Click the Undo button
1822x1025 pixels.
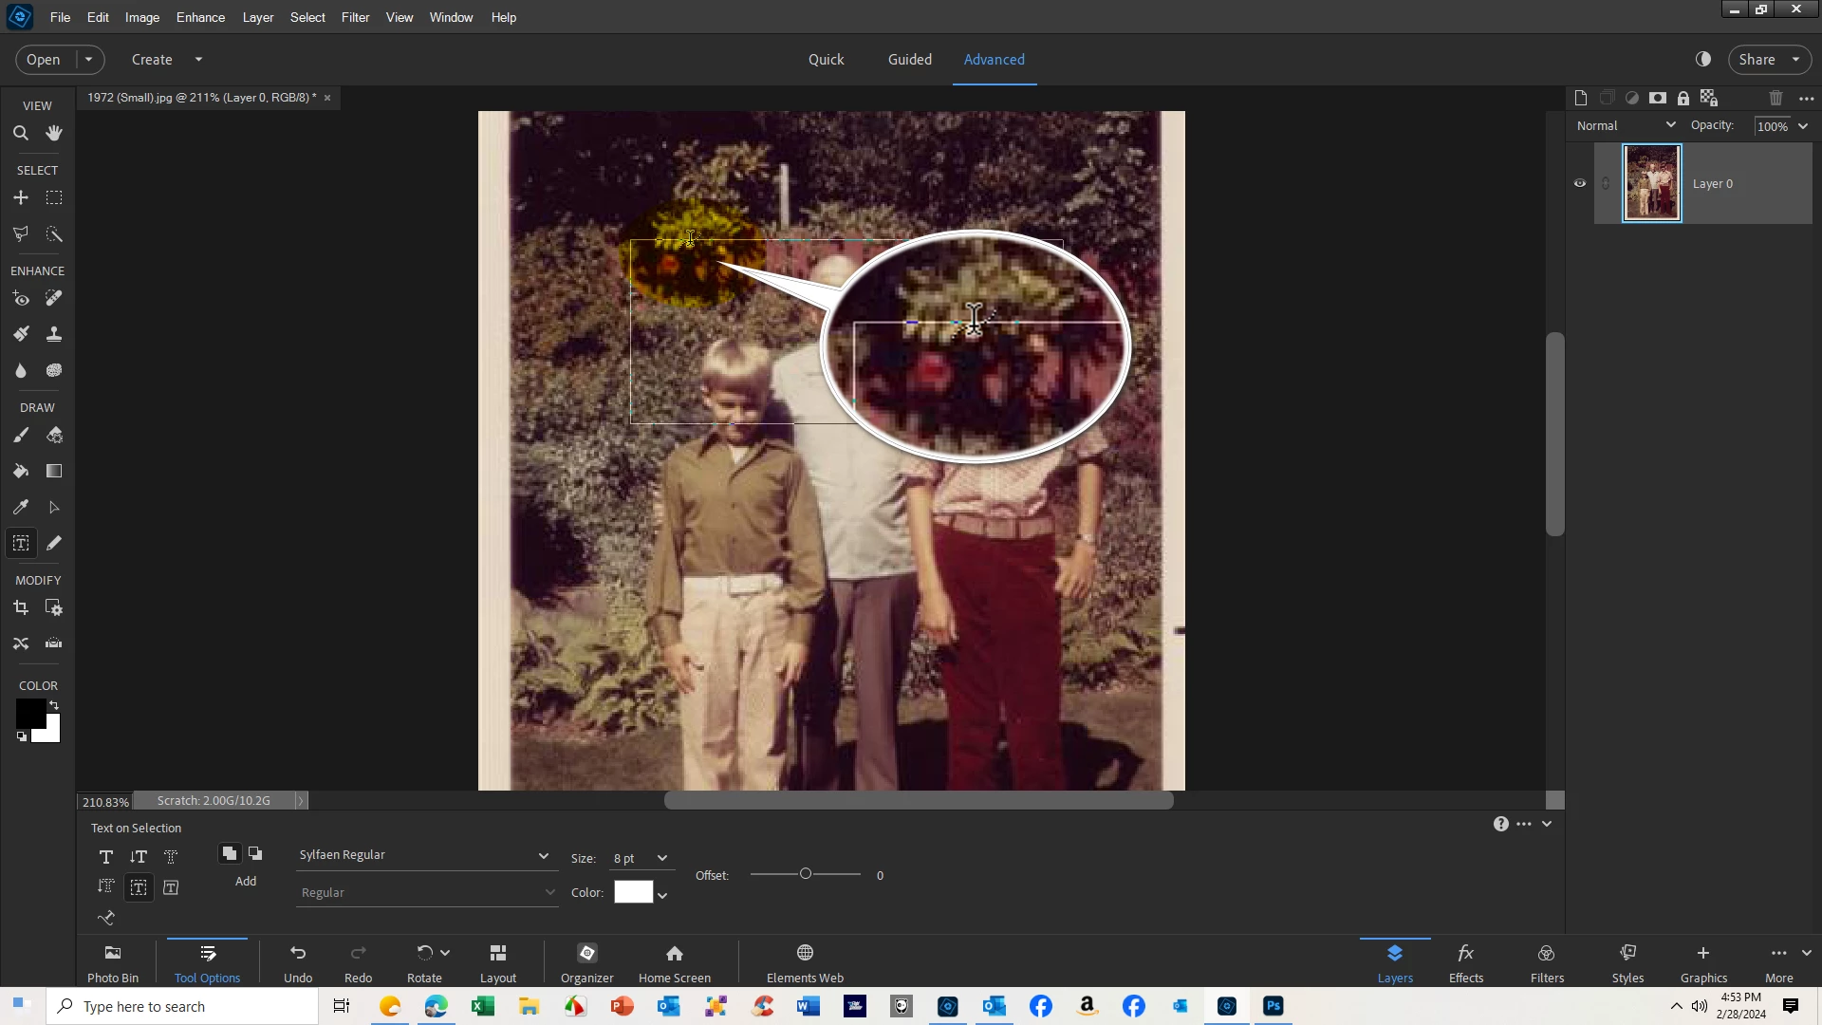coord(298,962)
